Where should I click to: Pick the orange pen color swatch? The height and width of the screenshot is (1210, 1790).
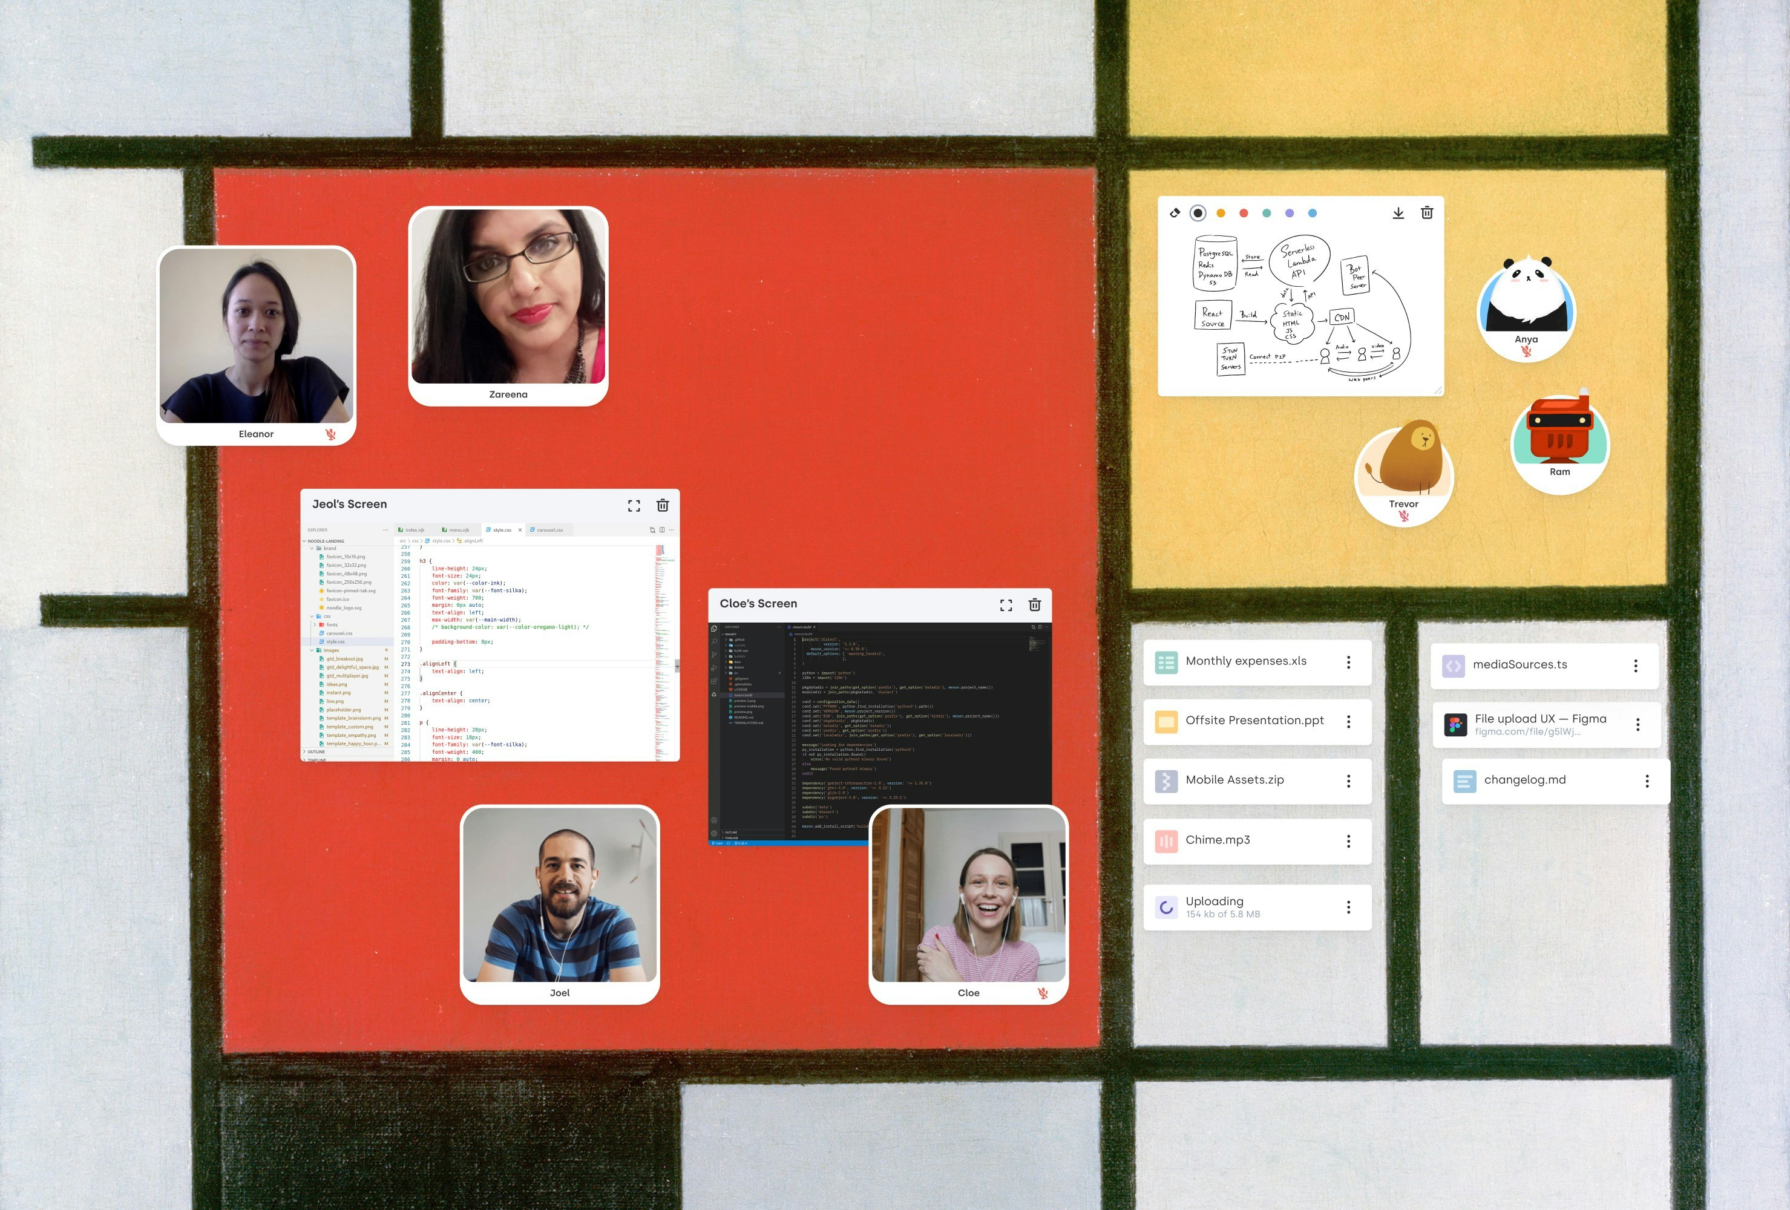(1221, 214)
